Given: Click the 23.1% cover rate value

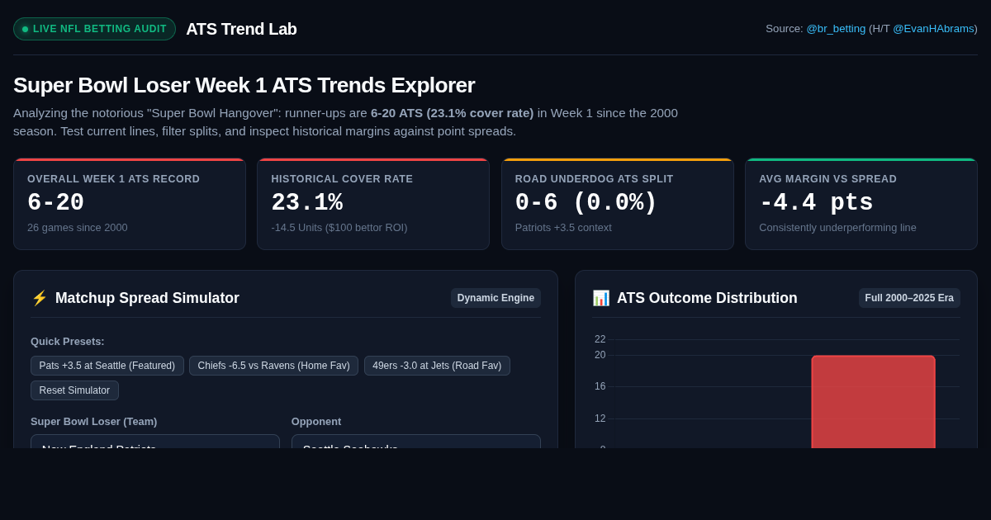Looking at the screenshot, I should [x=307, y=203].
